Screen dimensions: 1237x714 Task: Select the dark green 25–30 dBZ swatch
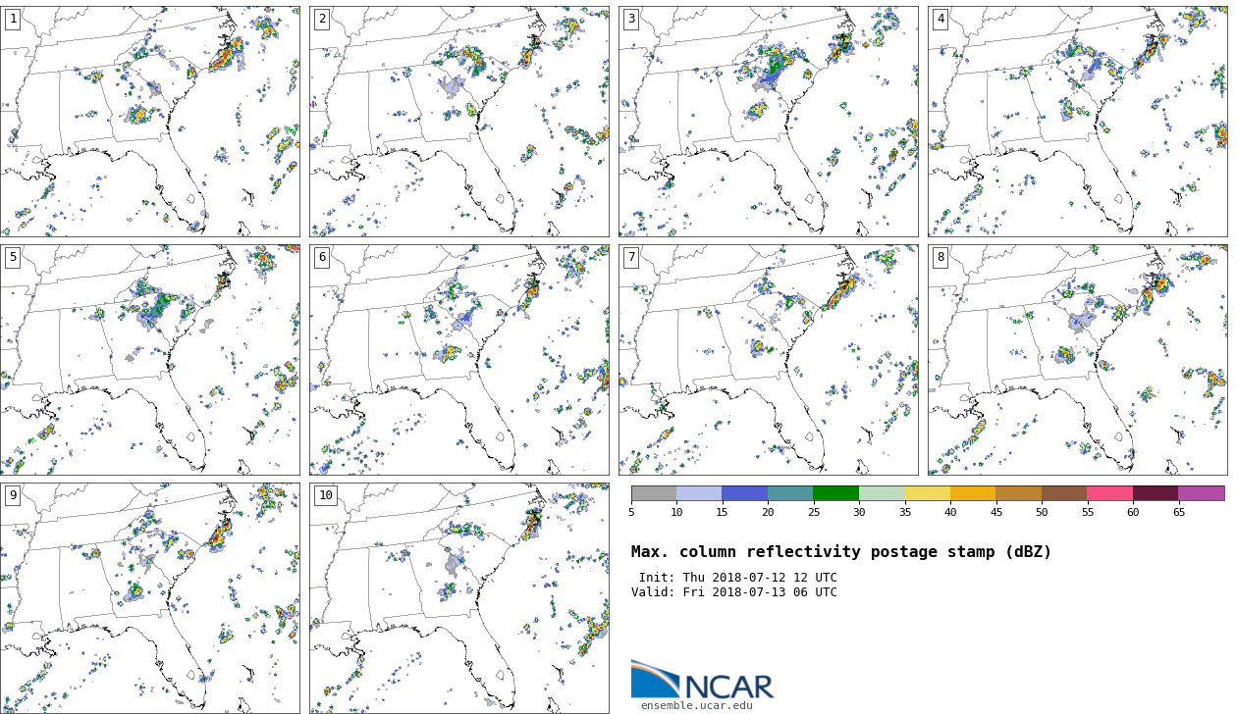click(x=835, y=493)
